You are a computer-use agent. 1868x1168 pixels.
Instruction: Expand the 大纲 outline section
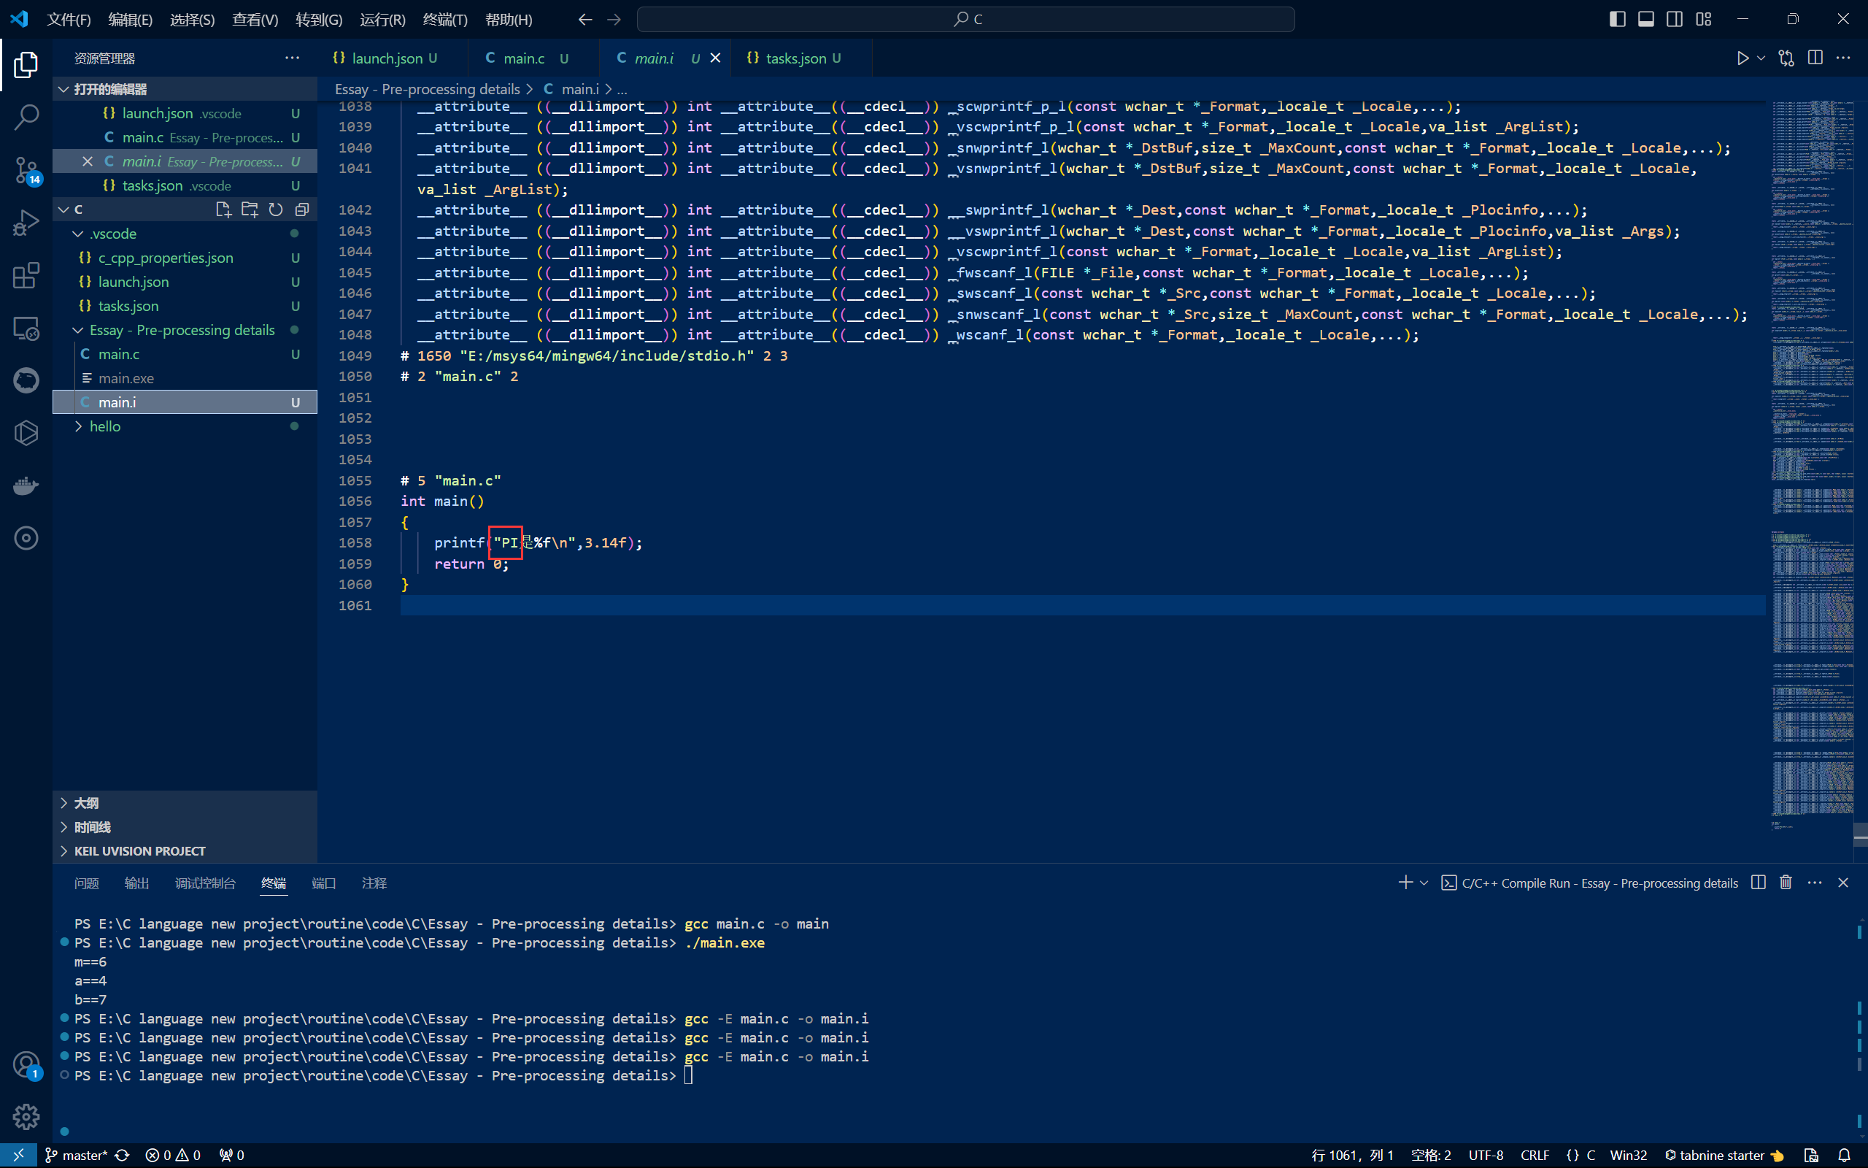(x=185, y=802)
